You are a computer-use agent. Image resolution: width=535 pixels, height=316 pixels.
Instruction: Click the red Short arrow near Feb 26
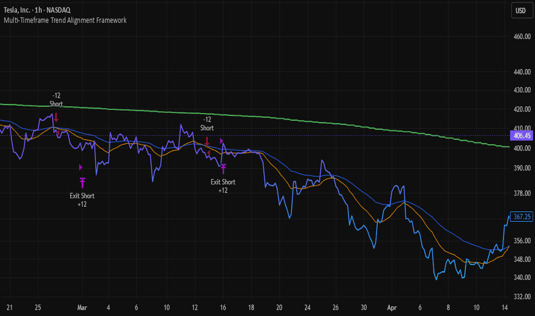[x=56, y=117]
